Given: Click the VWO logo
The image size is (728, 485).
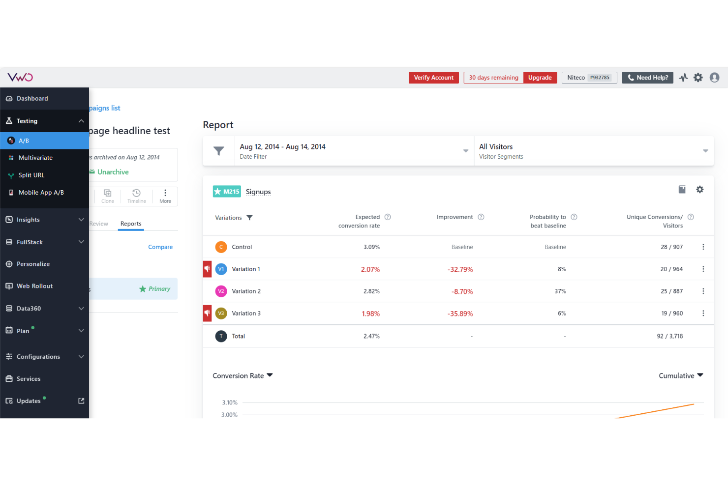Looking at the screenshot, I should pyautogui.click(x=20, y=77).
